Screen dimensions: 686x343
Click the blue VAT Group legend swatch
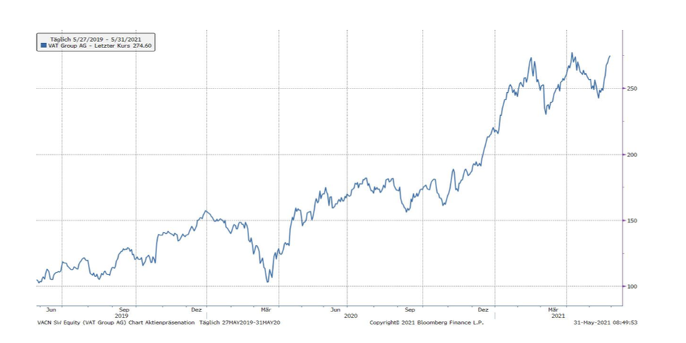[x=44, y=45]
